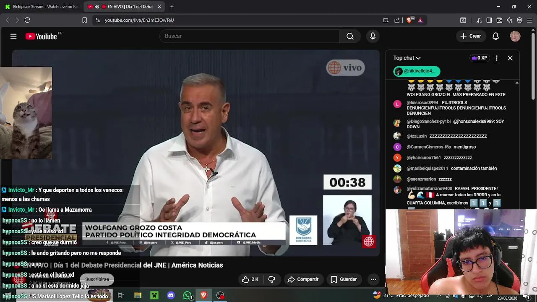Open the YouTube guide hamburger menu

tap(13, 36)
